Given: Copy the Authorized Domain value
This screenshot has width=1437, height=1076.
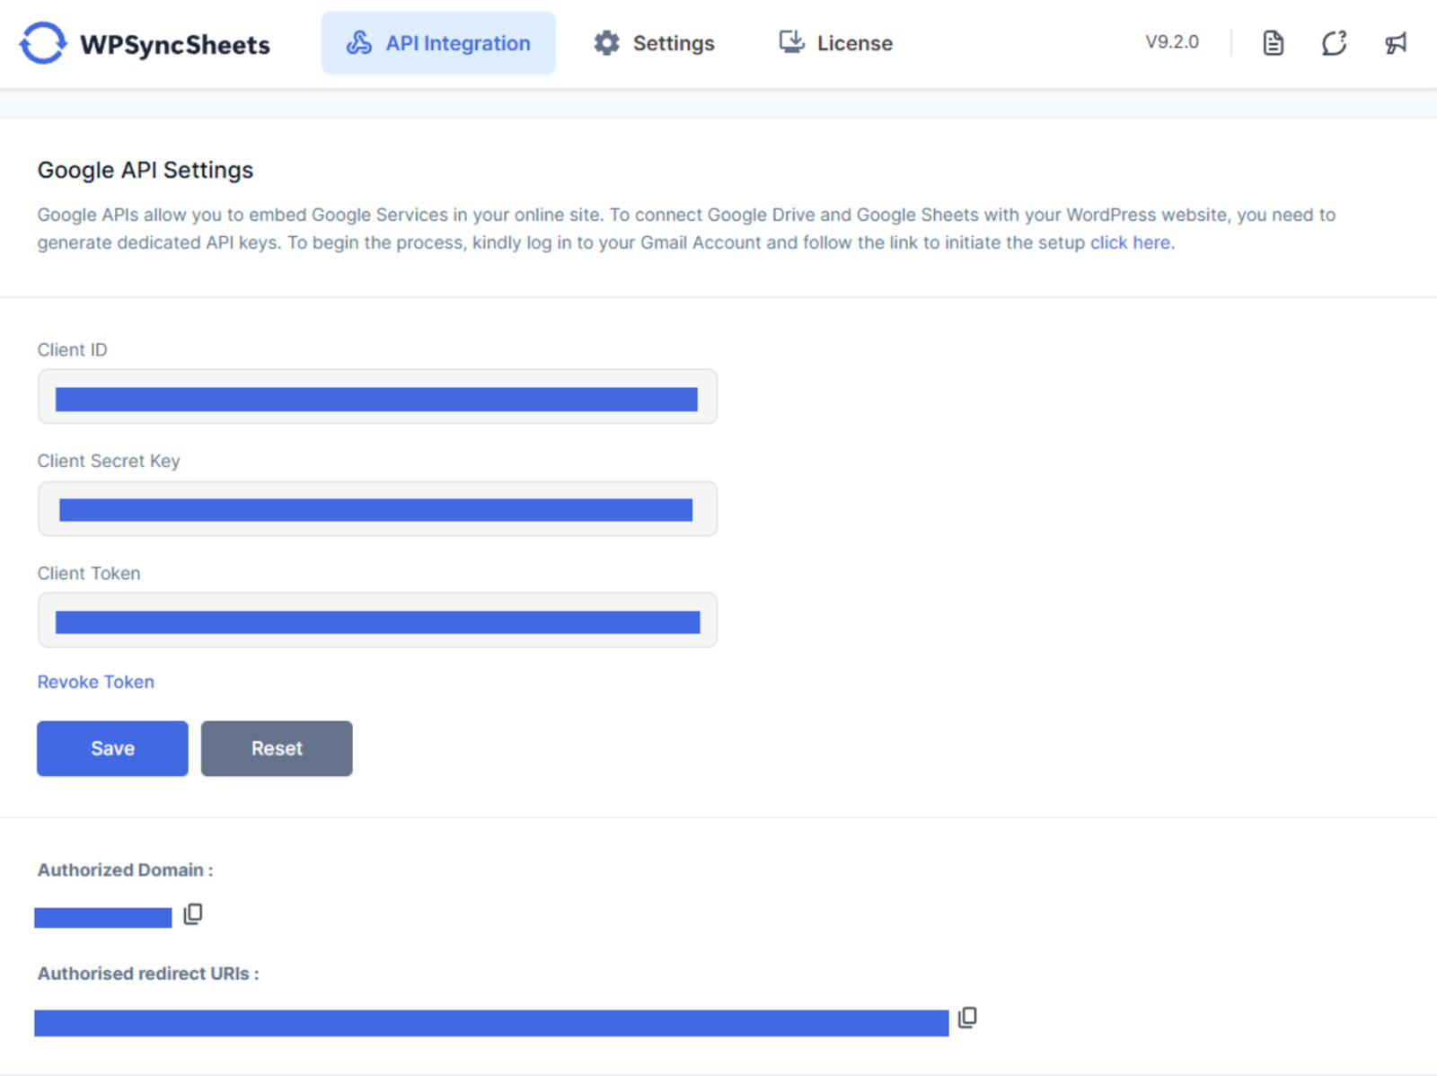Looking at the screenshot, I should tap(193, 914).
